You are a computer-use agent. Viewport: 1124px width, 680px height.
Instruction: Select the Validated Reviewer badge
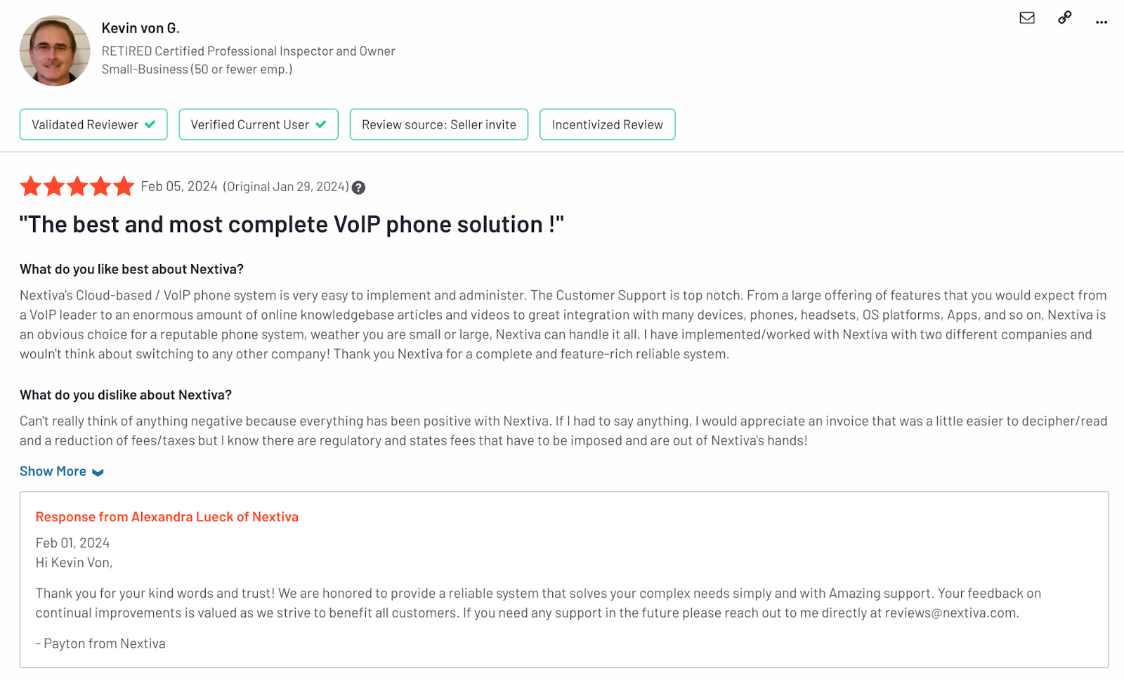tap(93, 124)
